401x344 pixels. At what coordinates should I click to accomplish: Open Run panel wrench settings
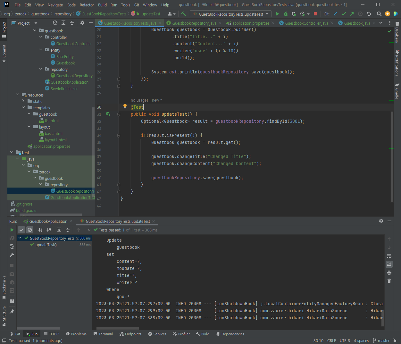click(12, 255)
